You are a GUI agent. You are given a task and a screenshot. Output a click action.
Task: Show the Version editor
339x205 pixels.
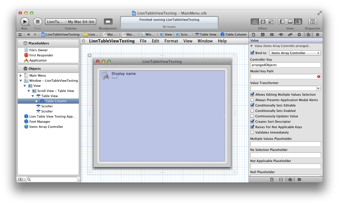pyautogui.click(x=271, y=22)
